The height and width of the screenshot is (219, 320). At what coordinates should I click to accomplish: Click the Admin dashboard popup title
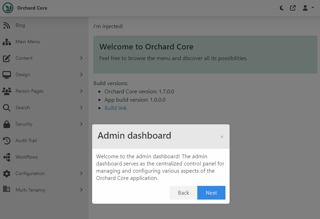click(x=134, y=136)
